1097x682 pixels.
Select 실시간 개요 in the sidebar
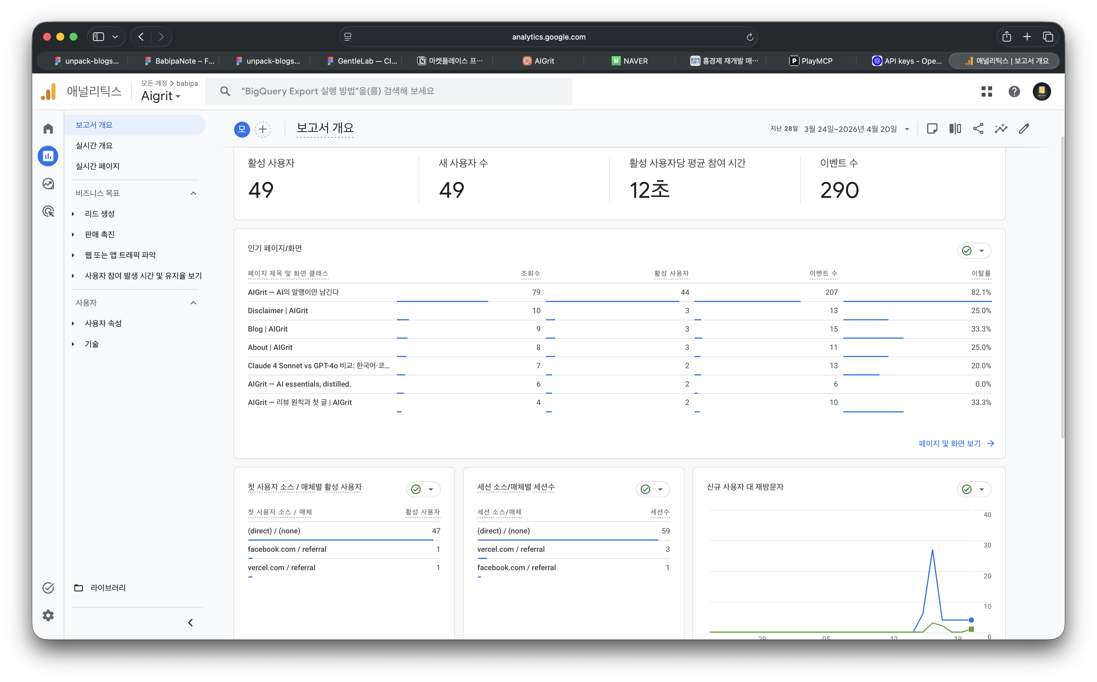pyautogui.click(x=94, y=145)
